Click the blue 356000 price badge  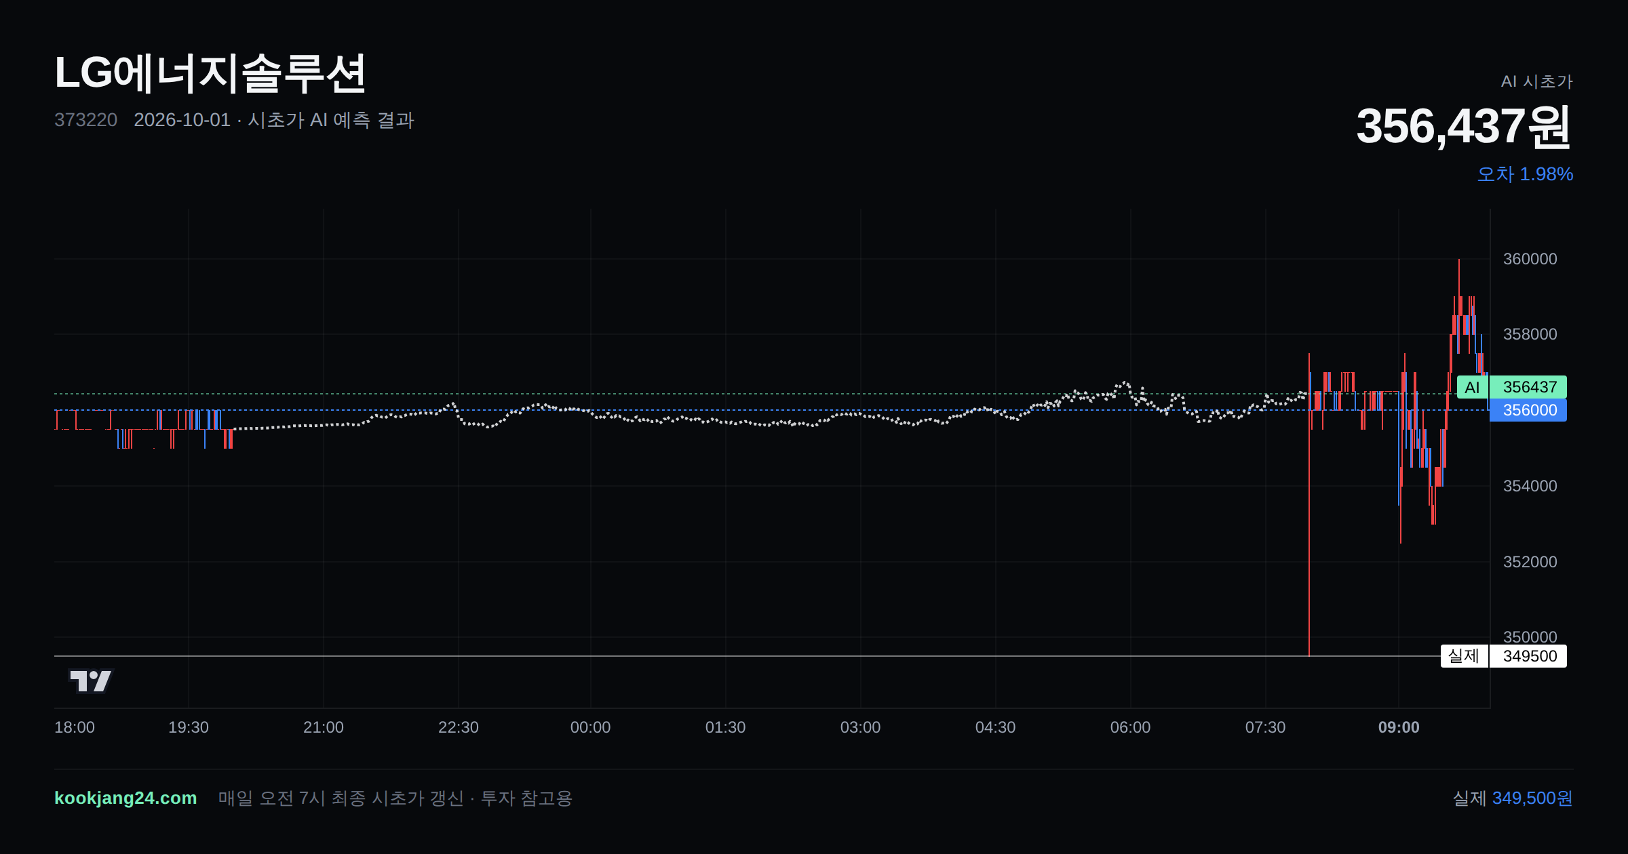tap(1528, 410)
